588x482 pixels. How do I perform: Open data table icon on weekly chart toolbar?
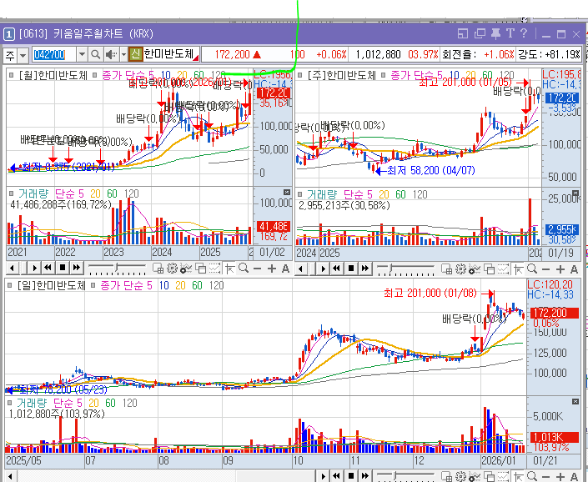point(446,269)
